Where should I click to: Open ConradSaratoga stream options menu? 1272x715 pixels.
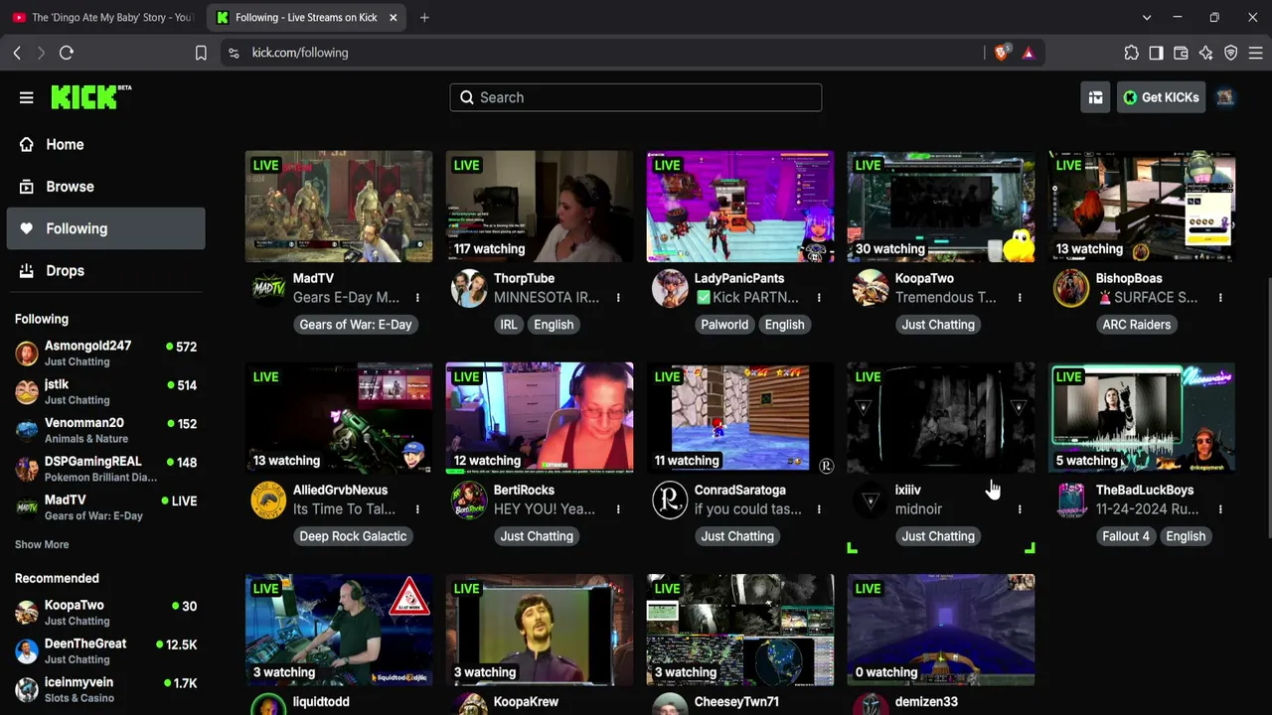point(819,509)
